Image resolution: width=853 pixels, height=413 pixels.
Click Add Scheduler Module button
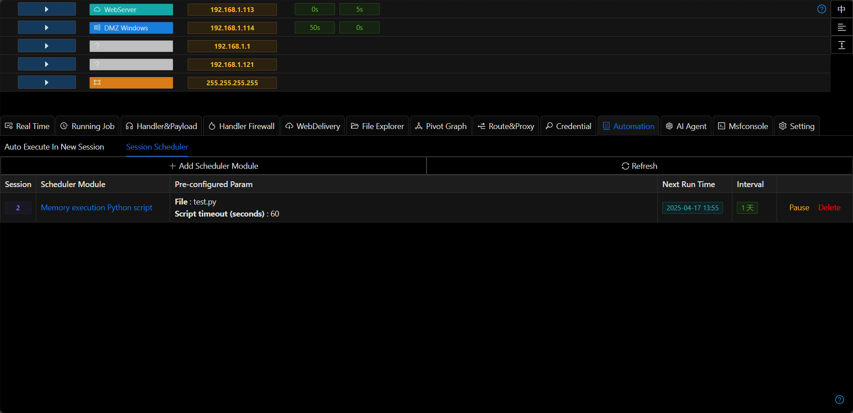click(213, 166)
